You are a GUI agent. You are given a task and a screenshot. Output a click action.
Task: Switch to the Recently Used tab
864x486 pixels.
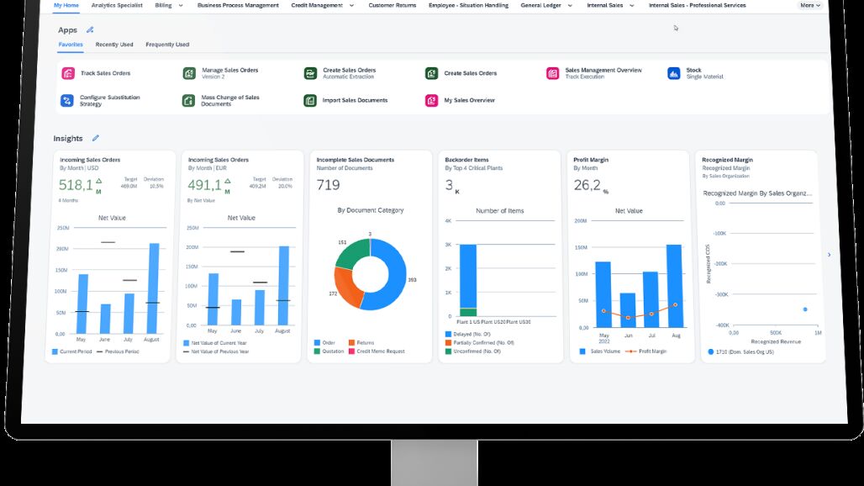point(113,45)
